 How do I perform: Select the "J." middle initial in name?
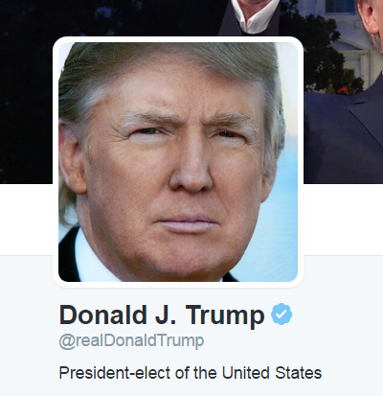coord(166,314)
